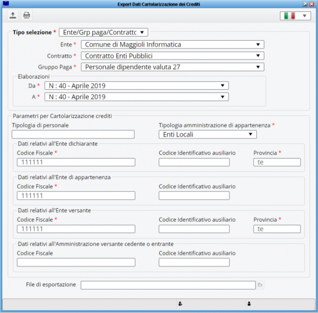Open the Tipo selezione dropdown

tap(103, 32)
